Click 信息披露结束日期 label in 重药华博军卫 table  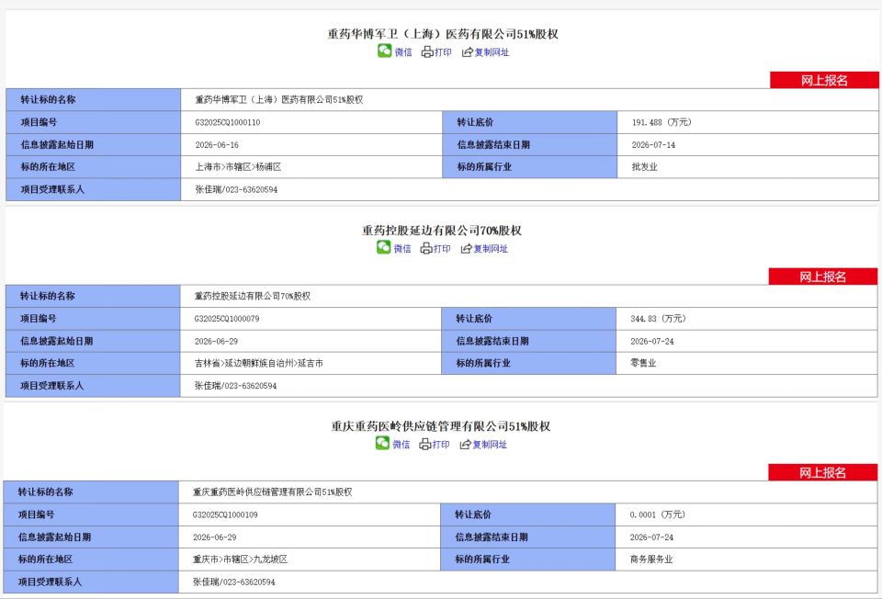coord(493,144)
